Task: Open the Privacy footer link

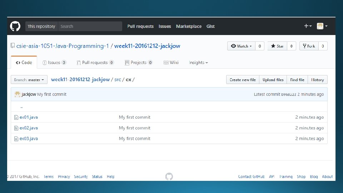Action: pyautogui.click(x=64, y=177)
